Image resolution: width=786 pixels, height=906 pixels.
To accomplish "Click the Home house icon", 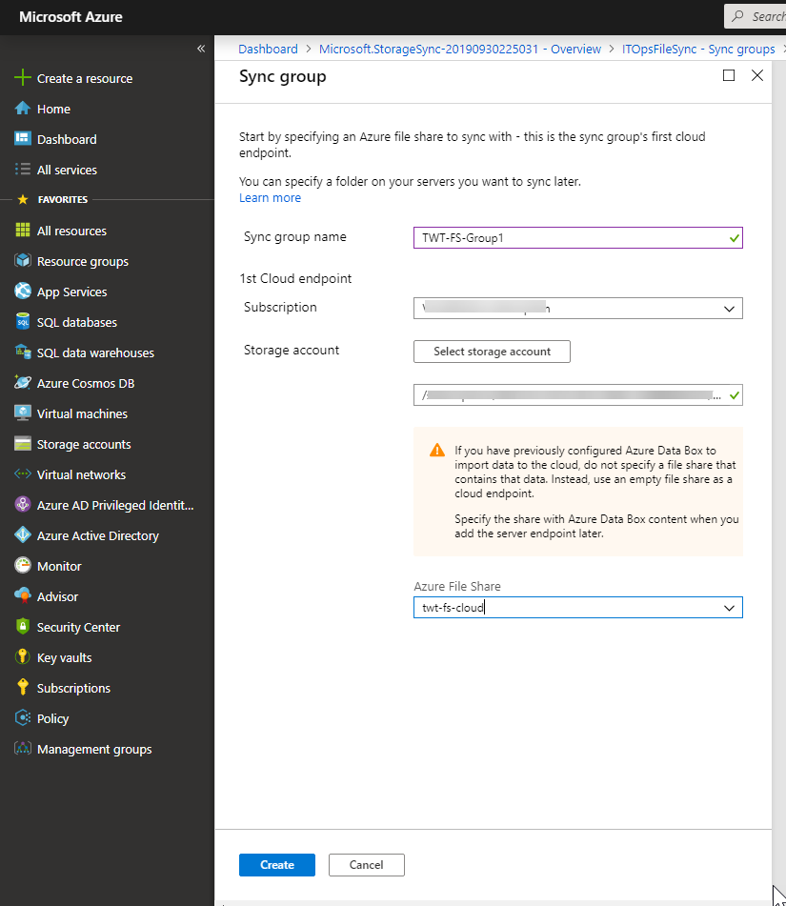I will click(23, 108).
